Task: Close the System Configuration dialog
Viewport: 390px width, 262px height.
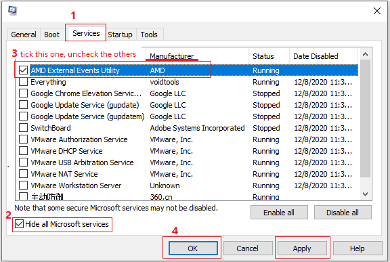Action: (377, 11)
